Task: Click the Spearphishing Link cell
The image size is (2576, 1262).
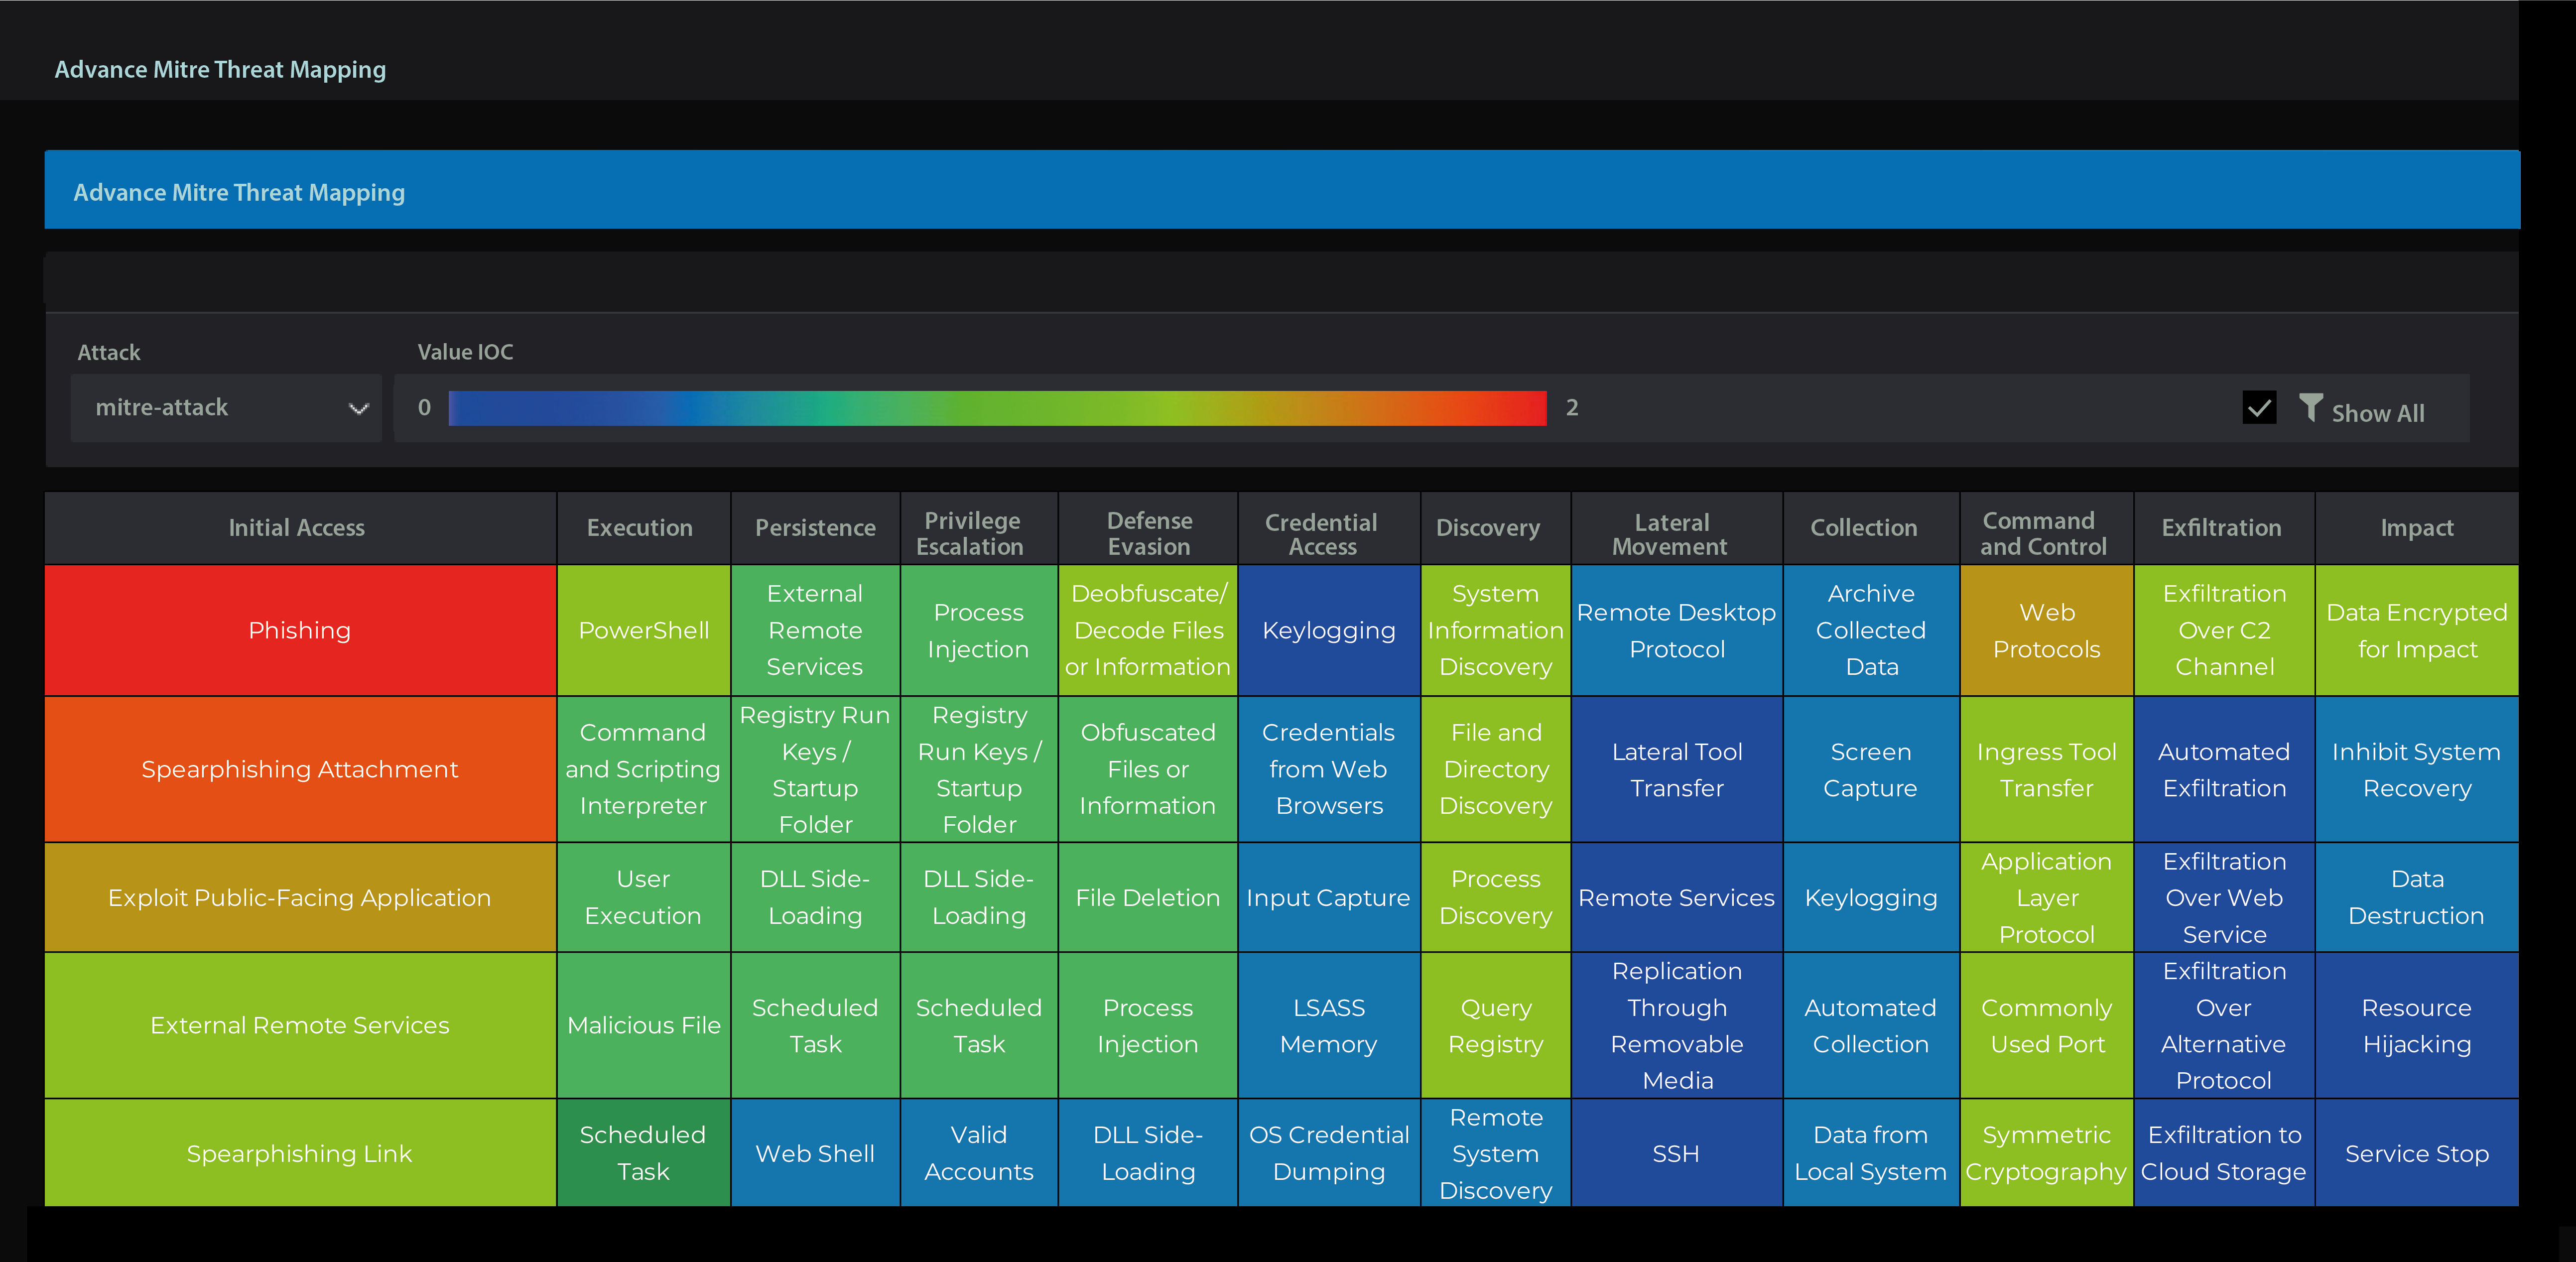Action: click(300, 1153)
